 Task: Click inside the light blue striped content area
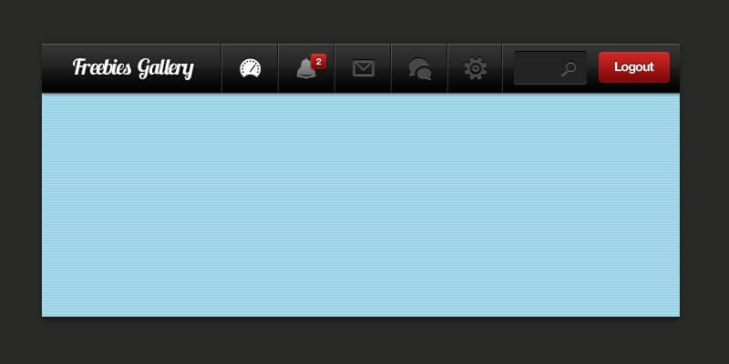[361, 206]
